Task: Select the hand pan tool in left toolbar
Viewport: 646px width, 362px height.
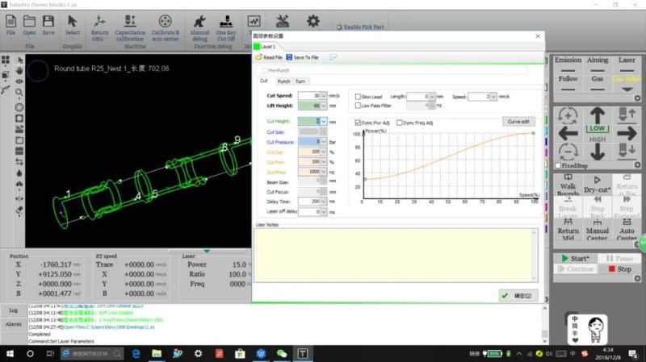Action: coord(19,71)
